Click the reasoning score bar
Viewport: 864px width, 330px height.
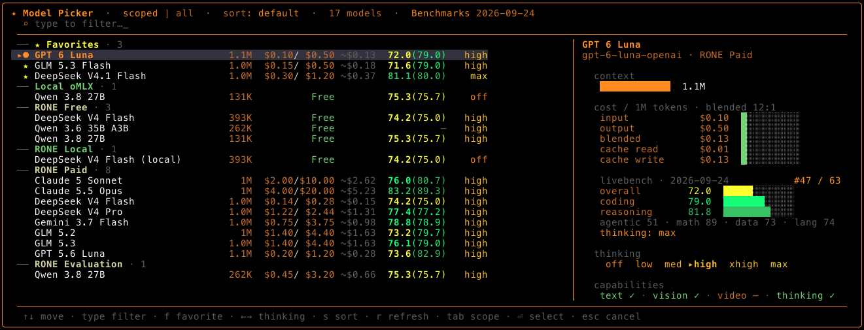click(x=747, y=212)
